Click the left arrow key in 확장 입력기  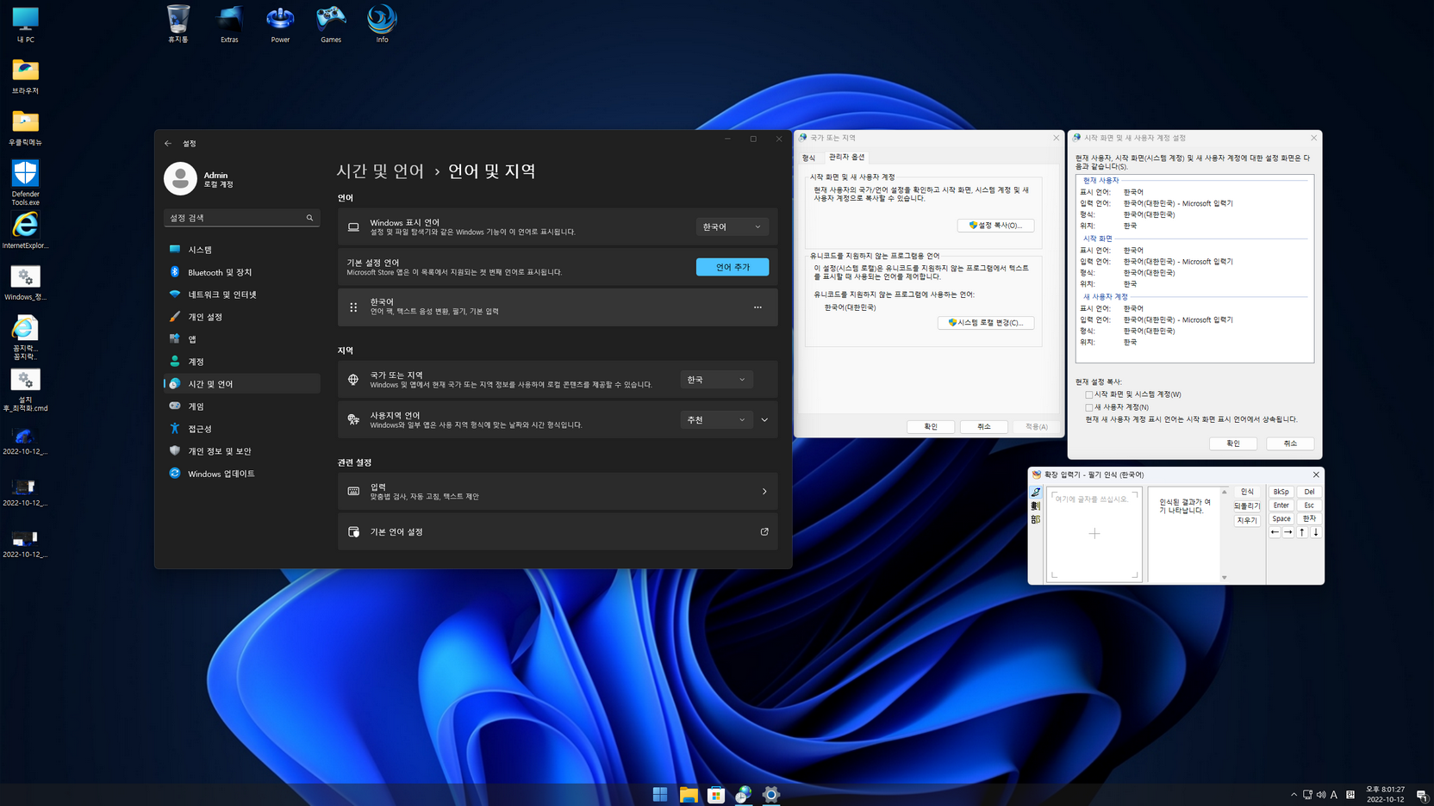point(1275,532)
